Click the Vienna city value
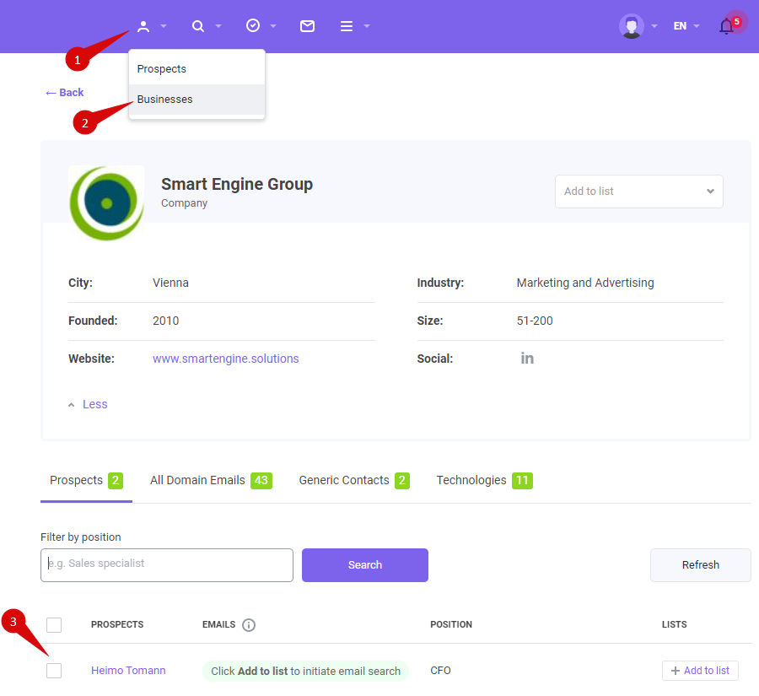This screenshot has height=696, width=759. [170, 283]
